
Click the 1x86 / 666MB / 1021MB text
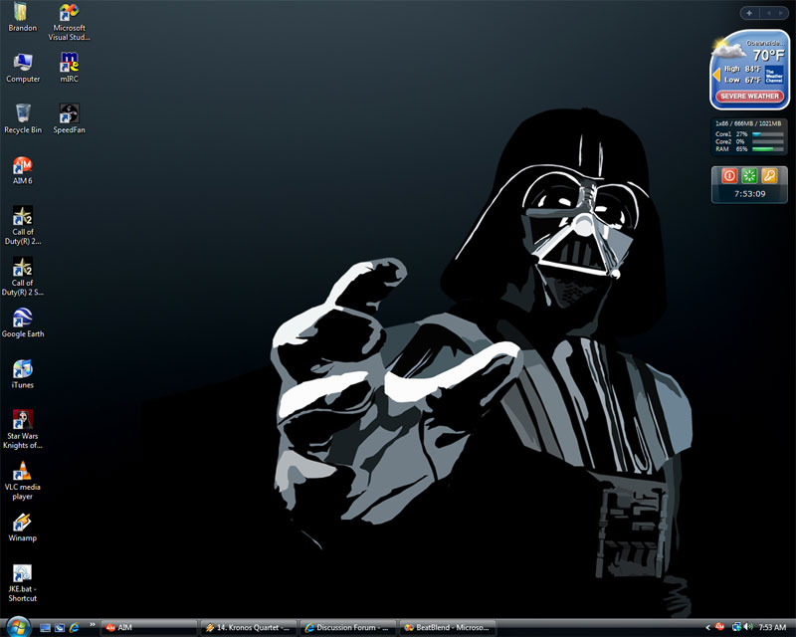pyautogui.click(x=748, y=123)
